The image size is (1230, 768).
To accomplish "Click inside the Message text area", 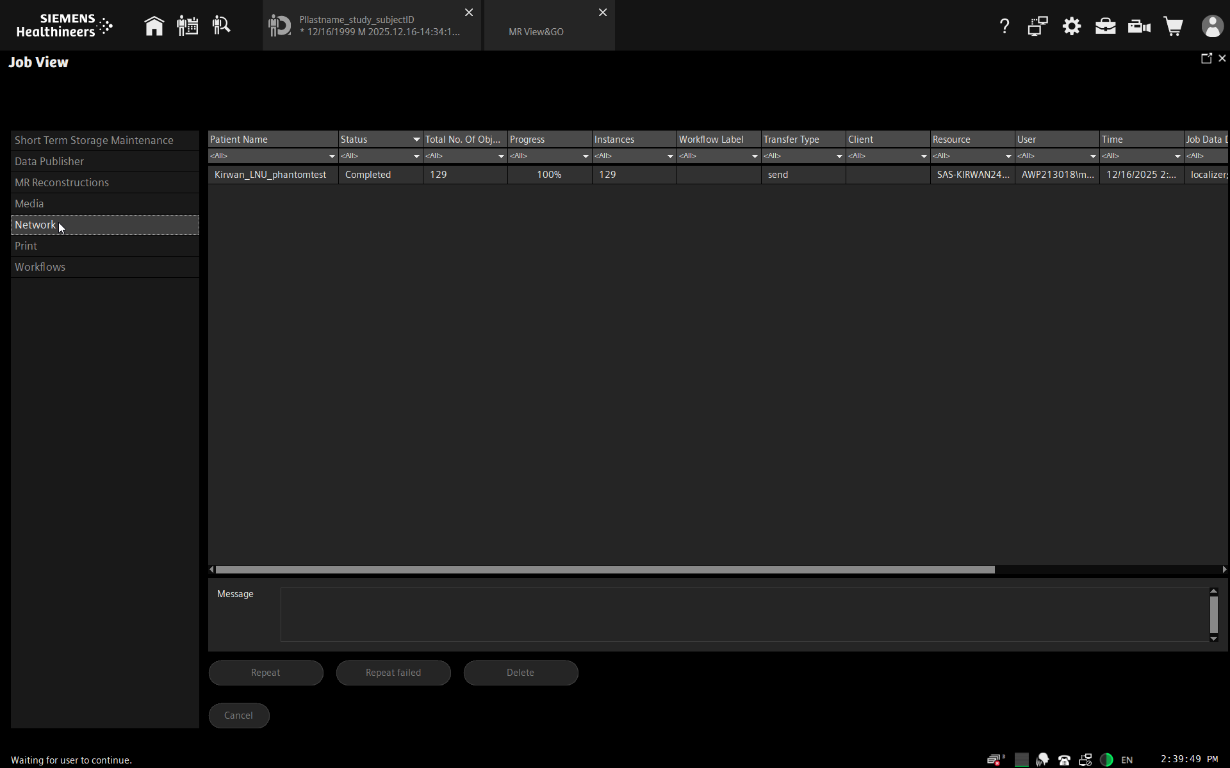I will (744, 615).
